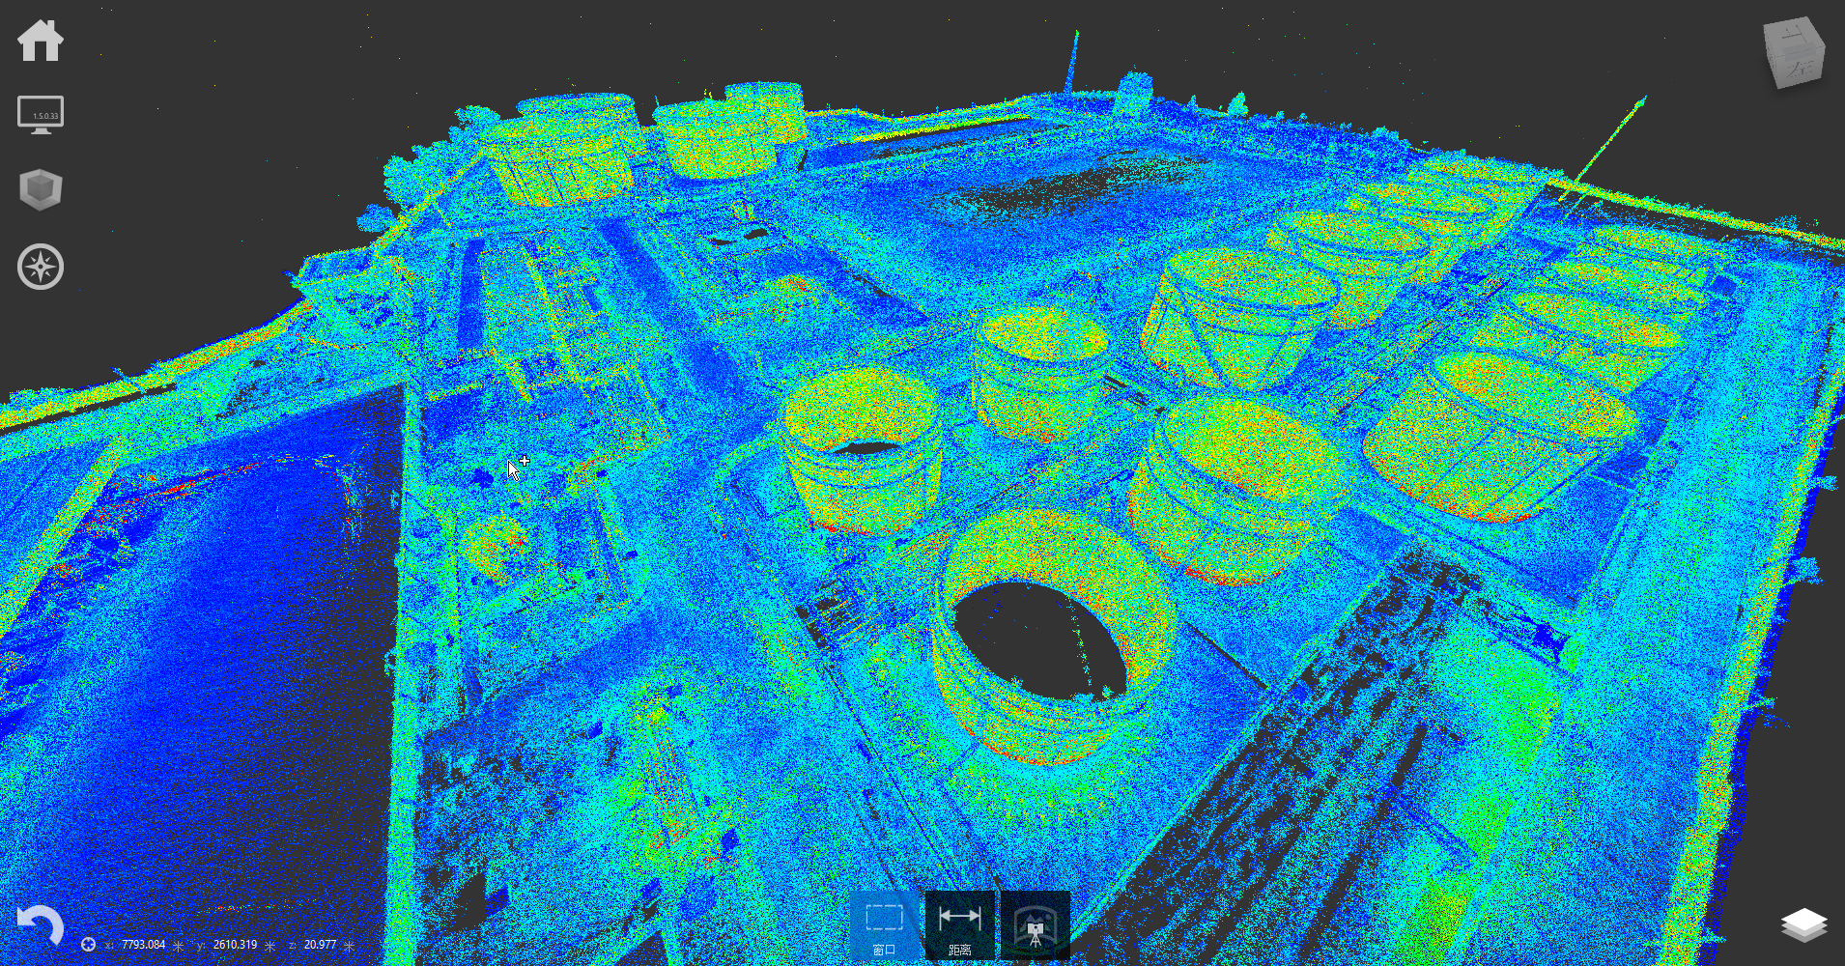Click the z coordinate value 20.977
The width and height of the screenshot is (1845, 966).
click(320, 945)
